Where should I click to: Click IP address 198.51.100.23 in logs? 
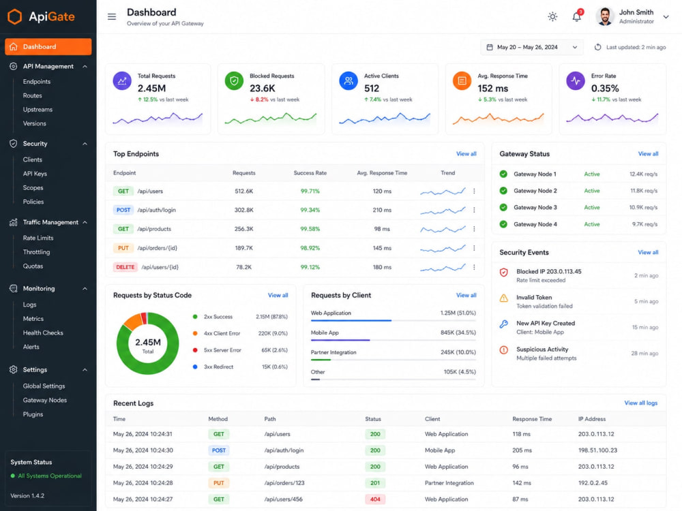point(597,450)
